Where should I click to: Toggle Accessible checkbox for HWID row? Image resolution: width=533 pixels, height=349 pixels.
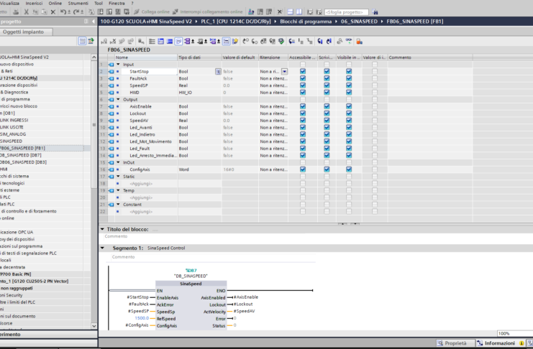303,93
